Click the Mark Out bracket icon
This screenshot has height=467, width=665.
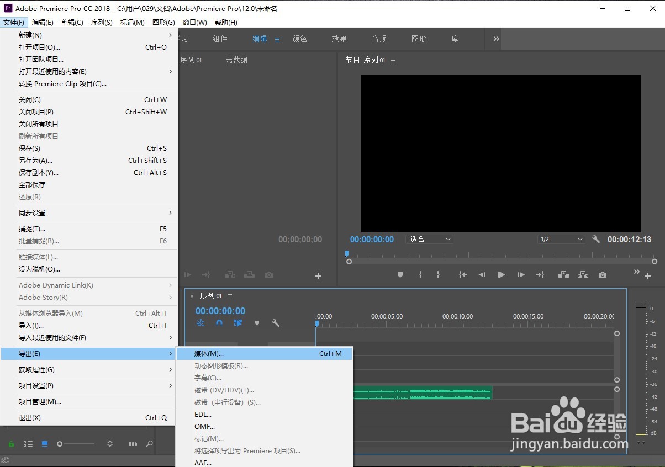point(438,275)
